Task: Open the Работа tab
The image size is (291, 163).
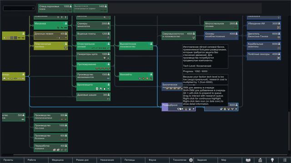Action: [36, 160]
